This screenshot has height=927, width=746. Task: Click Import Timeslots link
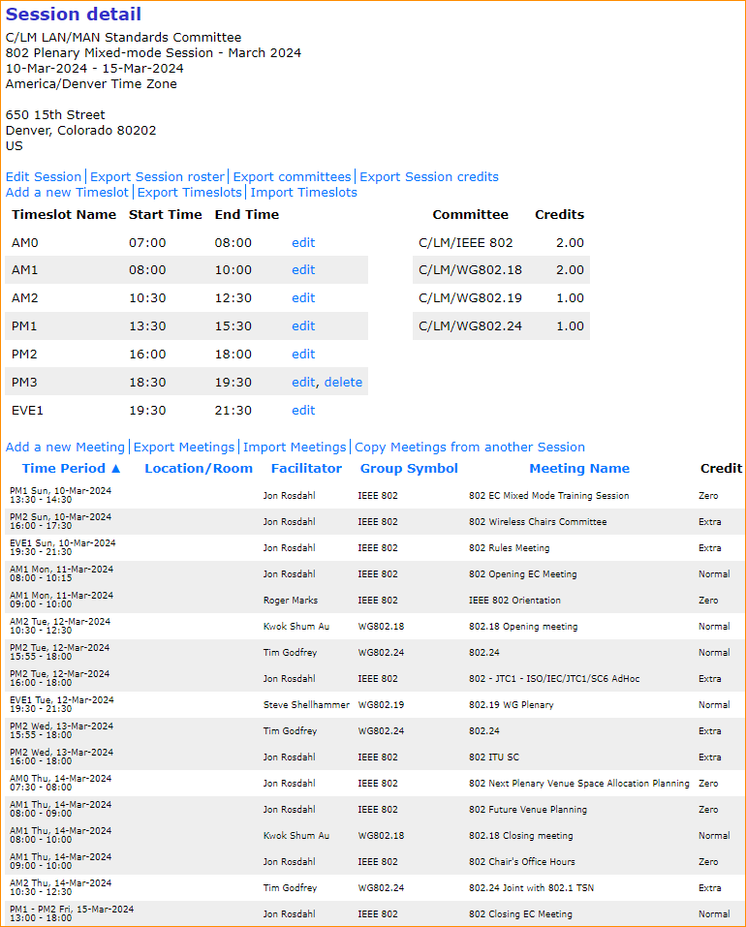click(303, 192)
